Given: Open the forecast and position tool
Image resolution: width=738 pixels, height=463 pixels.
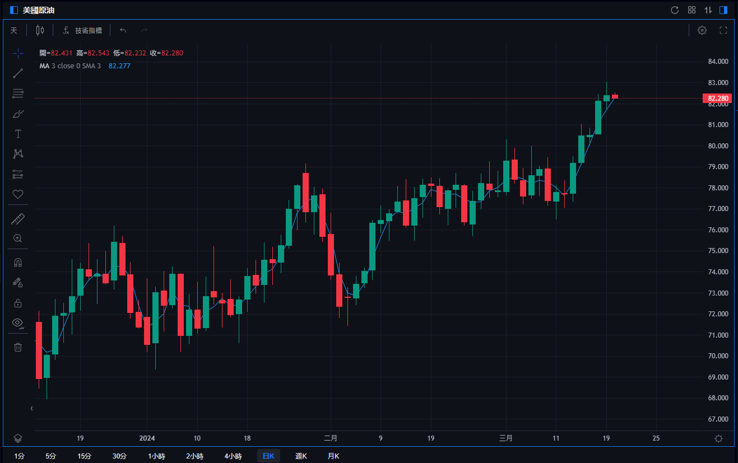Looking at the screenshot, I should pos(18,174).
